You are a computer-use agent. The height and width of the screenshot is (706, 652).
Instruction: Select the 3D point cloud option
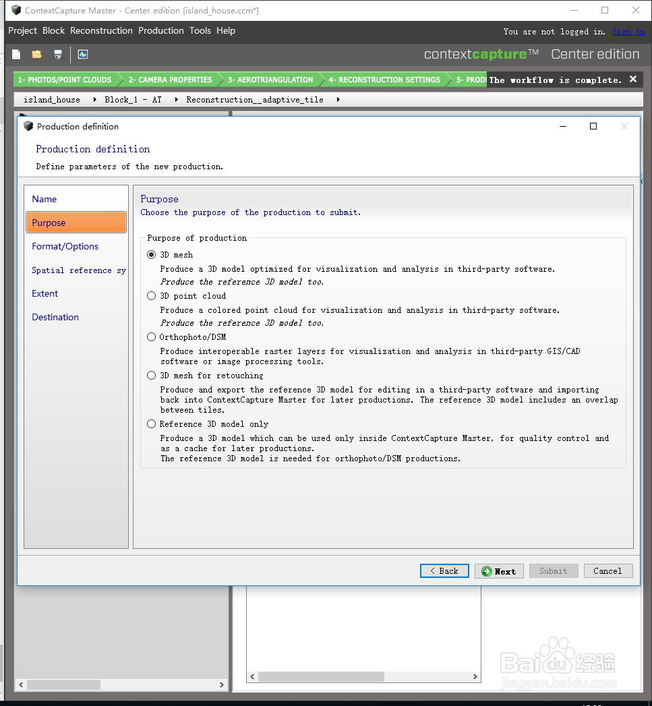coord(152,296)
